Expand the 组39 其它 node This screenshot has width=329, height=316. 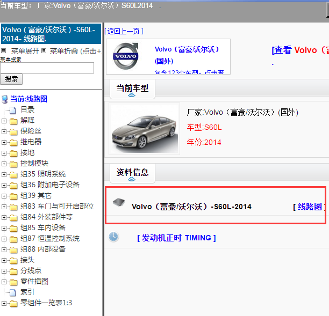point(4,196)
